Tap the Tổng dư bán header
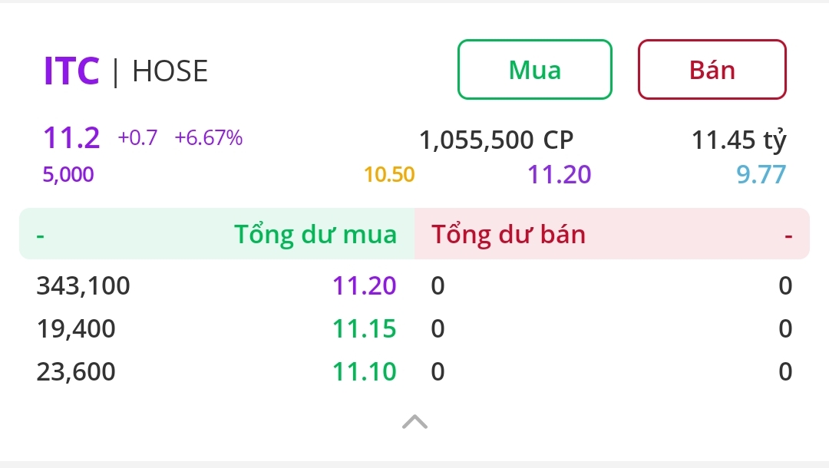This screenshot has height=468, width=829. click(x=508, y=234)
